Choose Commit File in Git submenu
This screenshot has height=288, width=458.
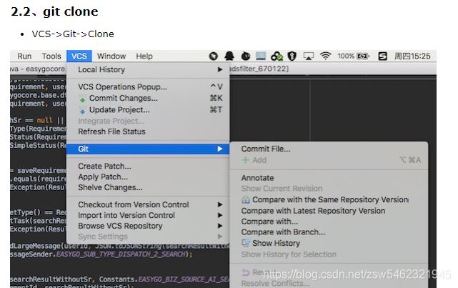click(266, 149)
